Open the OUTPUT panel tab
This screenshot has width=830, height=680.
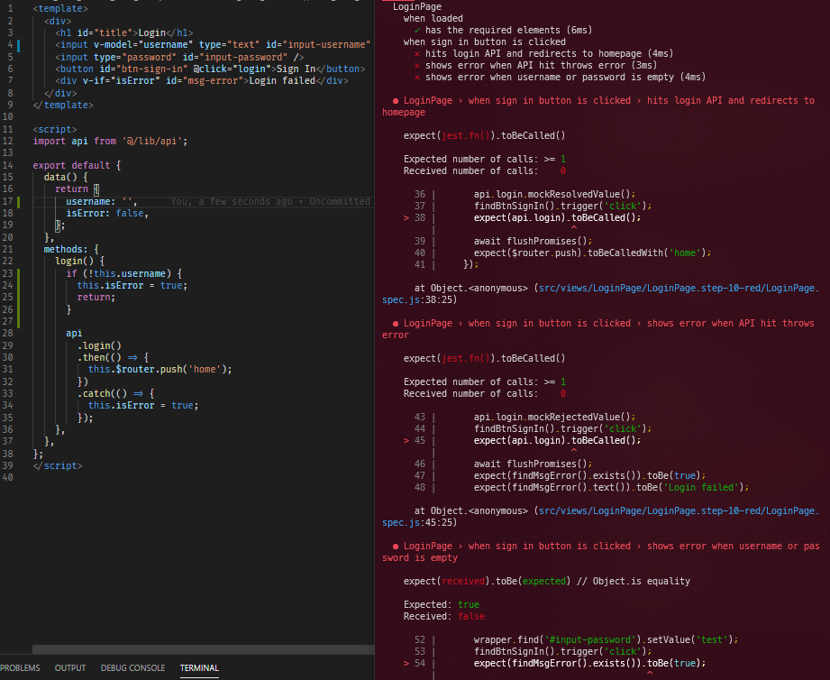[70, 667]
